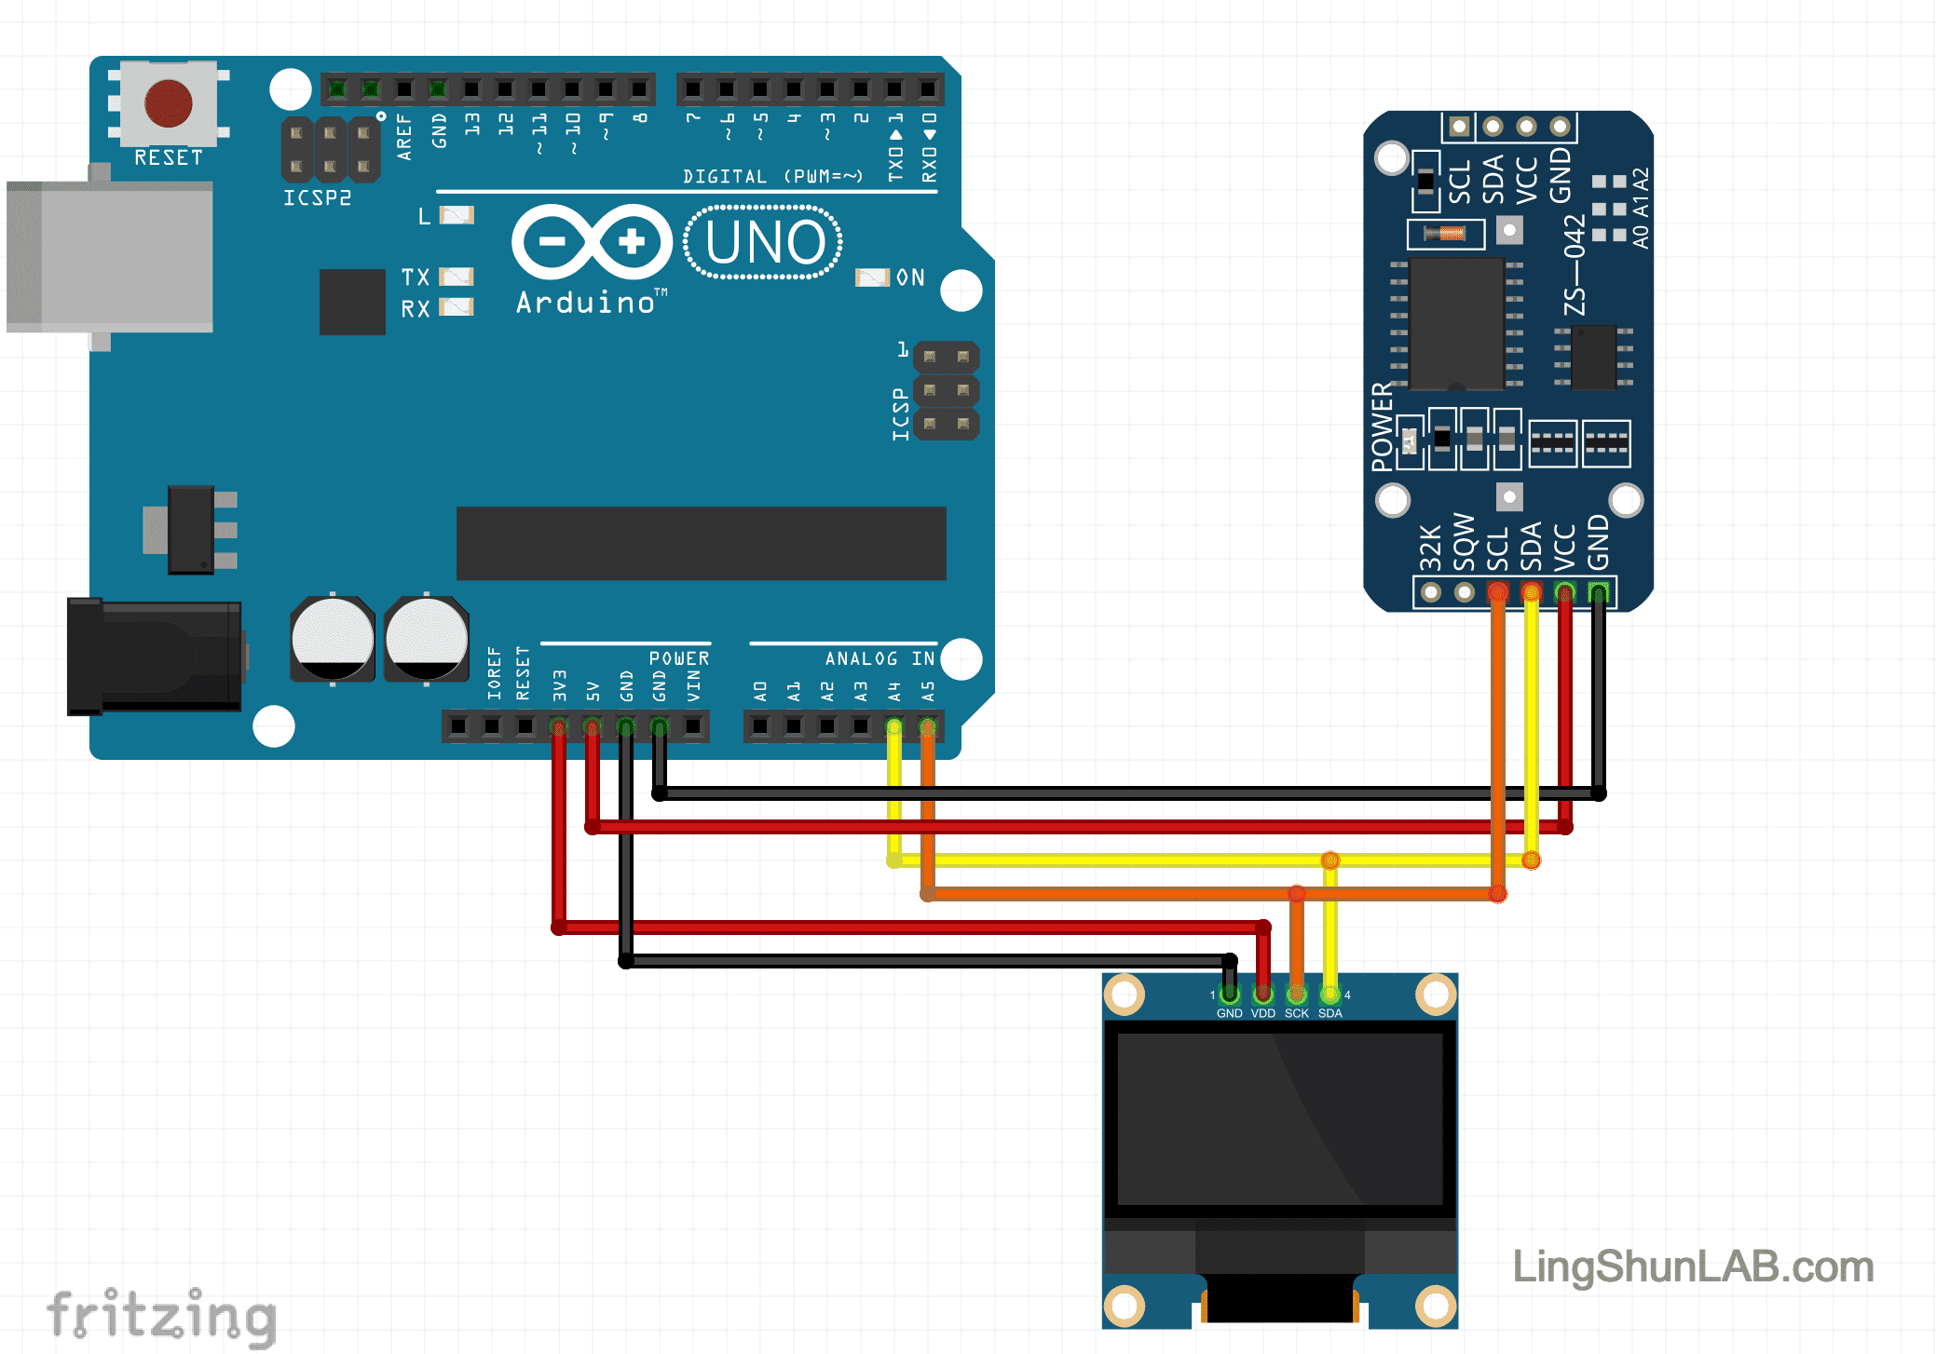Click digital pin 4 on the Arduino
Screen dimensions: 1936x1354
click(794, 89)
